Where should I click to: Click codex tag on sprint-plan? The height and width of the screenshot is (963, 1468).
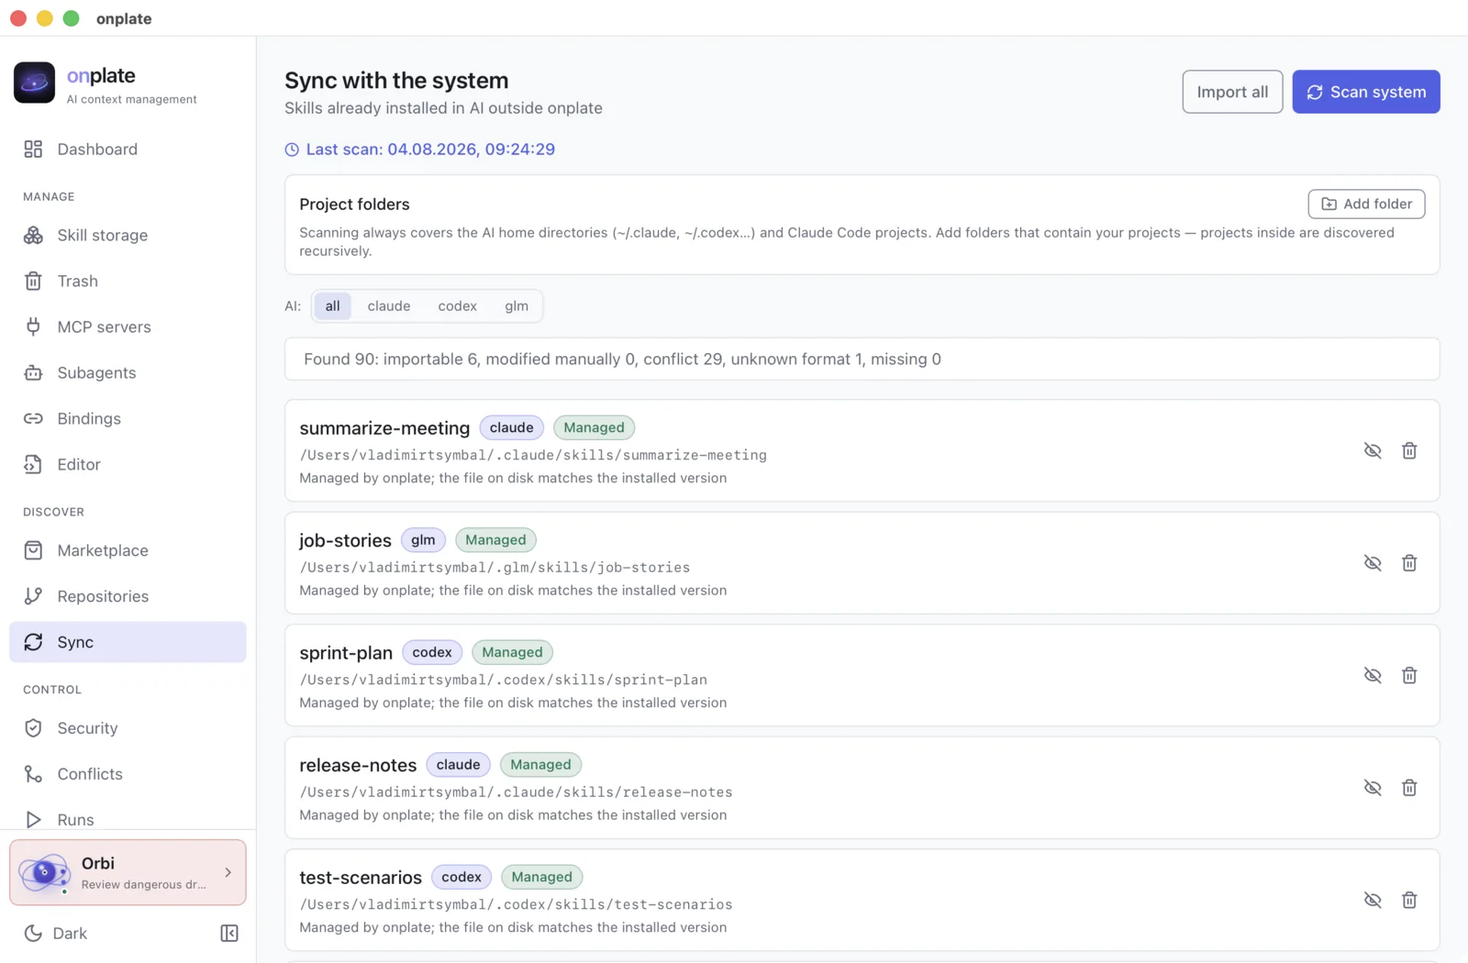[432, 652]
